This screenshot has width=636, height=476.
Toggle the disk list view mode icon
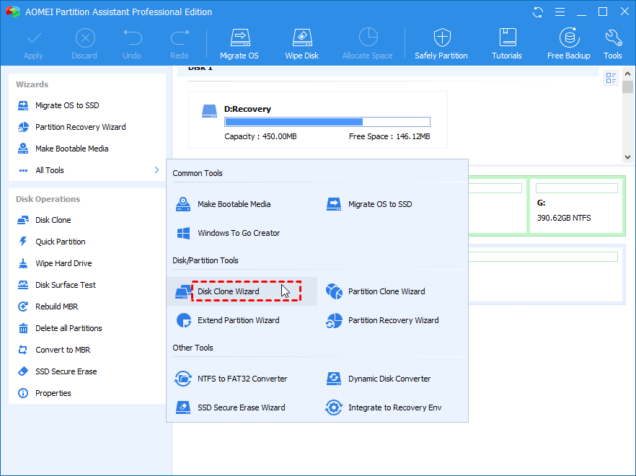[611, 77]
